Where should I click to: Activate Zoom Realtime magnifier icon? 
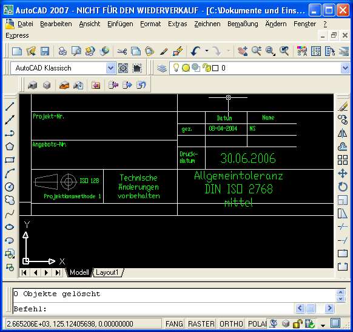(257, 51)
